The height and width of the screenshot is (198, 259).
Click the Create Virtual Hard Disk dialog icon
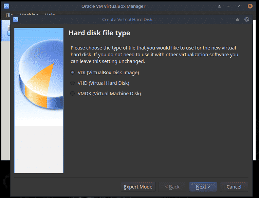pos(16,19)
